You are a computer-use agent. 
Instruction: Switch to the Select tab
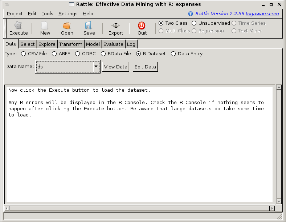coord(28,44)
